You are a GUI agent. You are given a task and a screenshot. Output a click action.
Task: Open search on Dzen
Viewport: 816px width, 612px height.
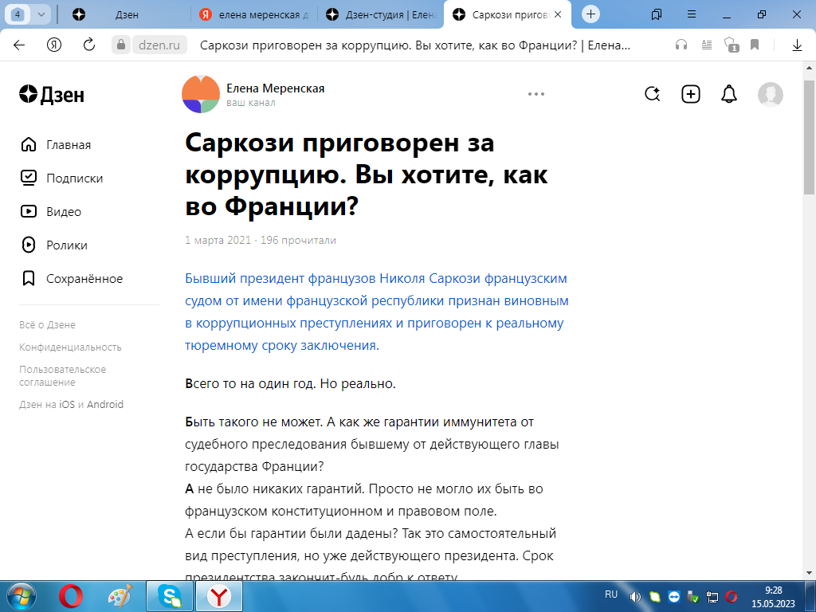(x=653, y=93)
